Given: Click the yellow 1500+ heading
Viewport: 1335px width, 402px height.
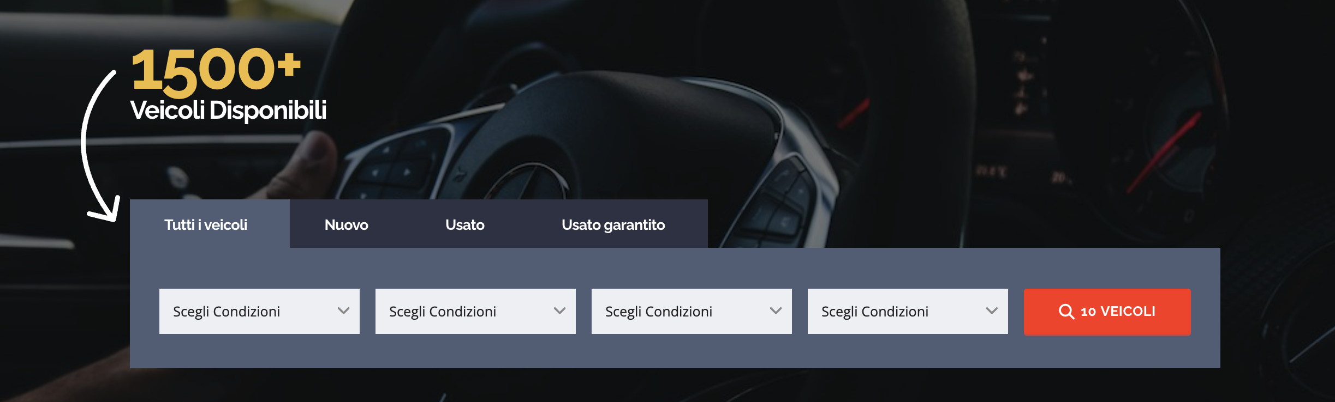Looking at the screenshot, I should coord(216,70).
